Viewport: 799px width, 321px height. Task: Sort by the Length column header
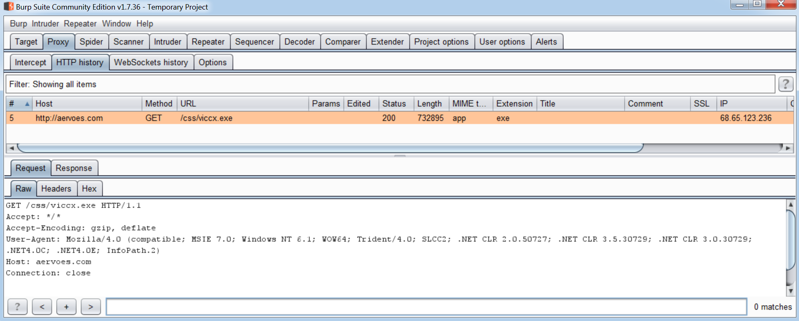coord(432,104)
